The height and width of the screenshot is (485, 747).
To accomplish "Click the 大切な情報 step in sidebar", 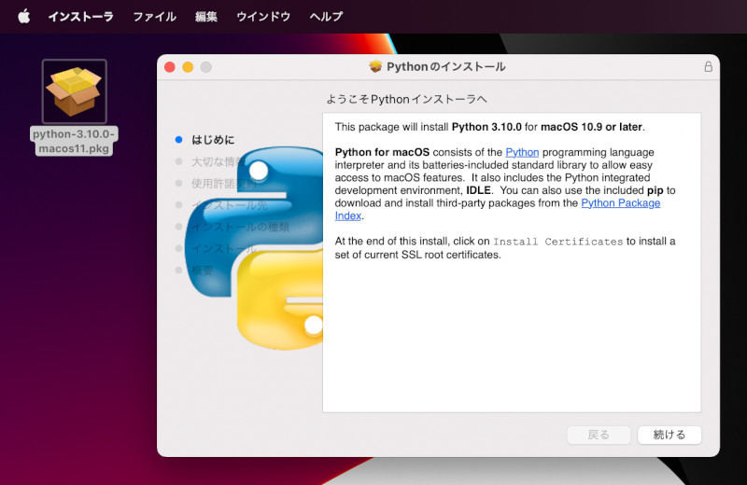I will (218, 162).
